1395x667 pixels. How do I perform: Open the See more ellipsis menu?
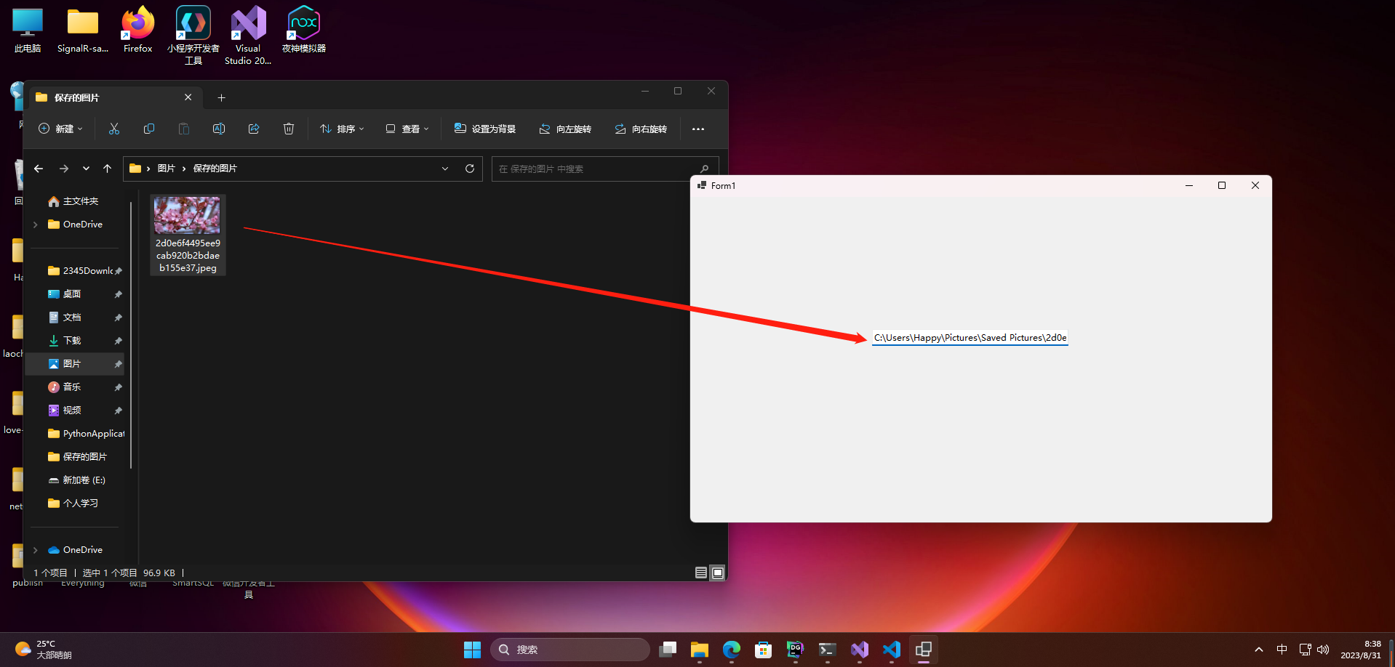(698, 129)
